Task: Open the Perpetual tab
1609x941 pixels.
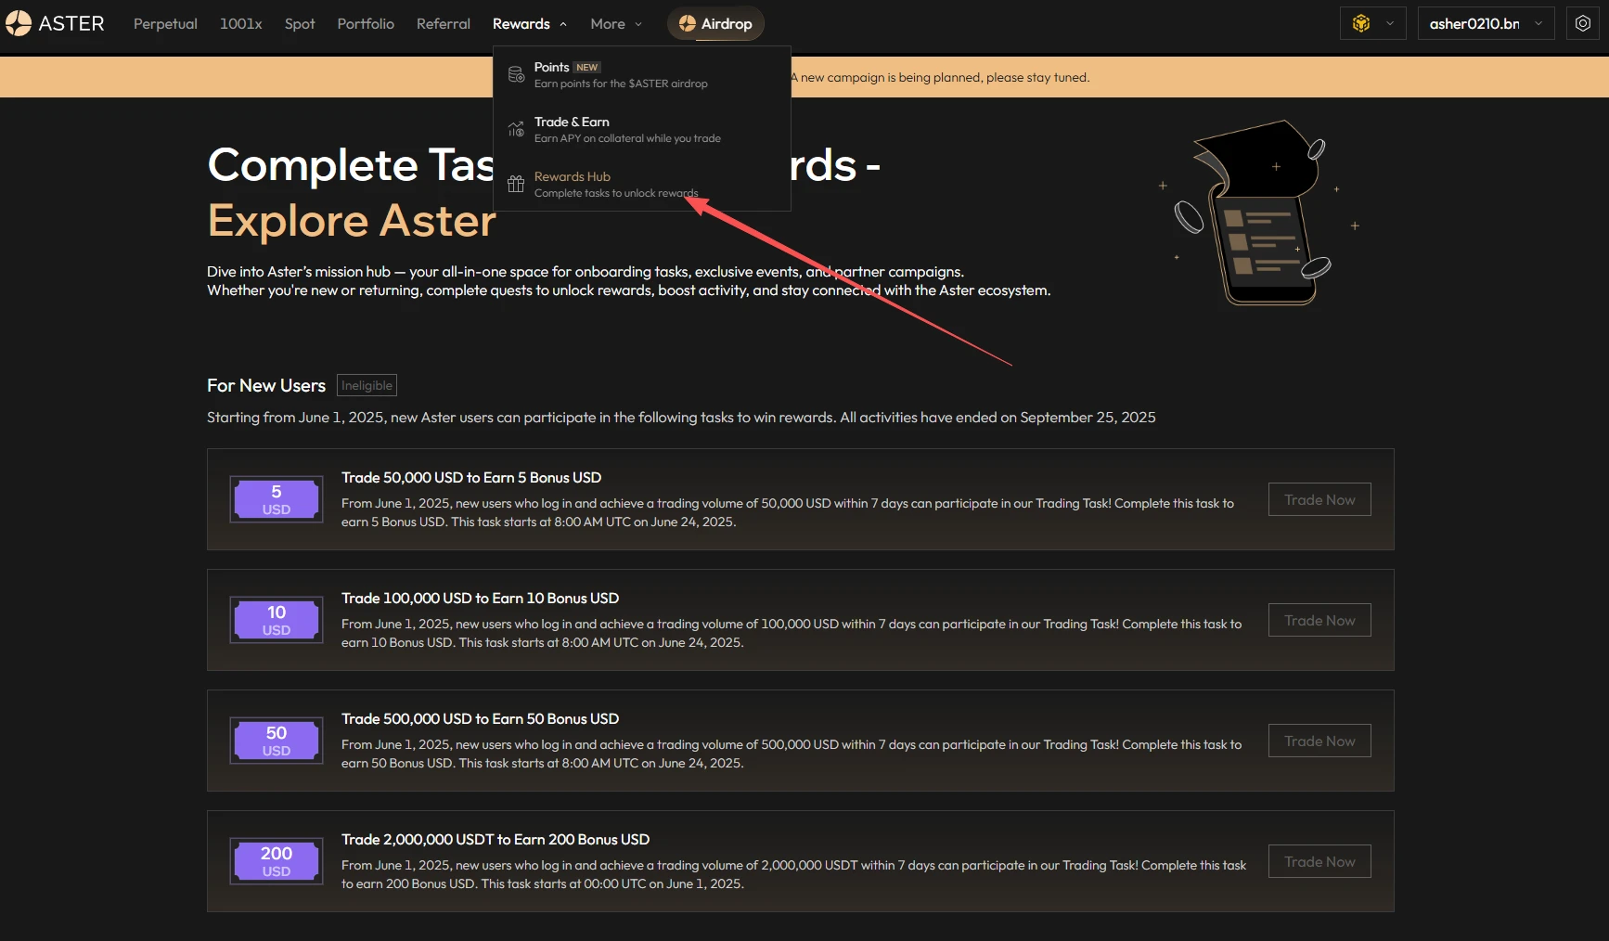Action: [165, 23]
